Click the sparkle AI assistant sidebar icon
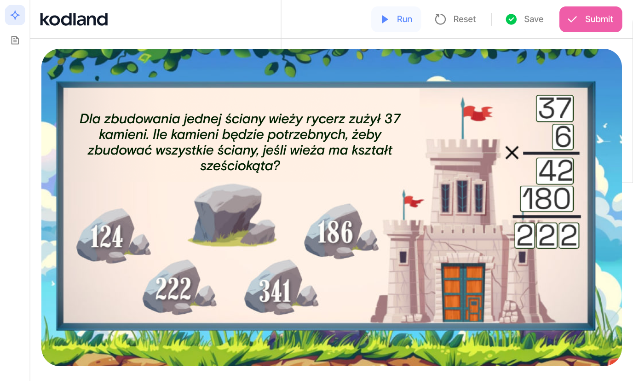This screenshot has height=391, width=633. tap(15, 15)
